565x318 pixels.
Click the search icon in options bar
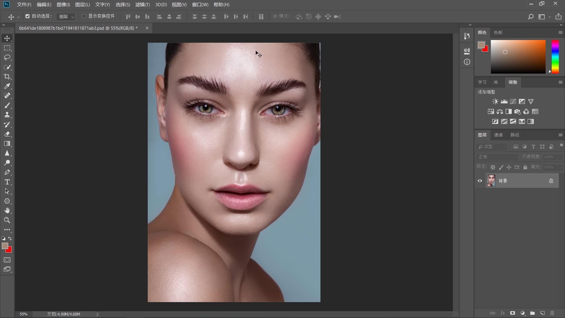tap(531, 17)
